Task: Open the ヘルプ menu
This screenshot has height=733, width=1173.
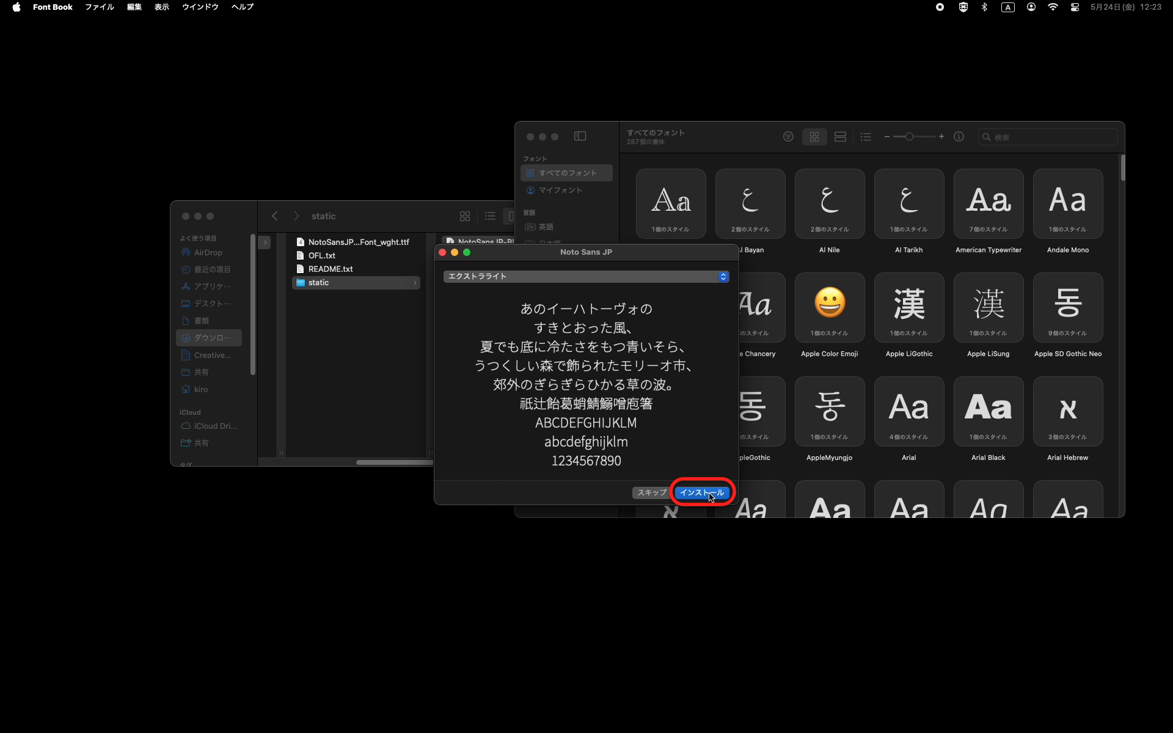Action: (x=243, y=7)
